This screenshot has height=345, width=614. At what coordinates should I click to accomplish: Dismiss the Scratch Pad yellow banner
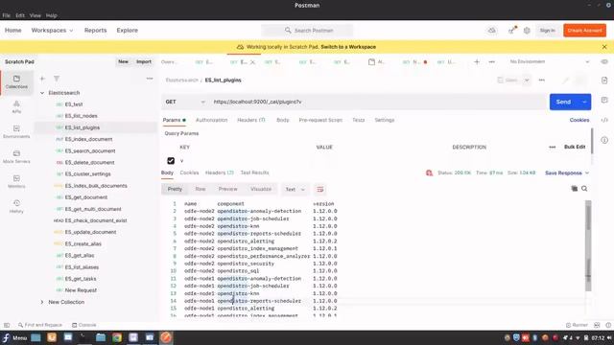coord(604,47)
